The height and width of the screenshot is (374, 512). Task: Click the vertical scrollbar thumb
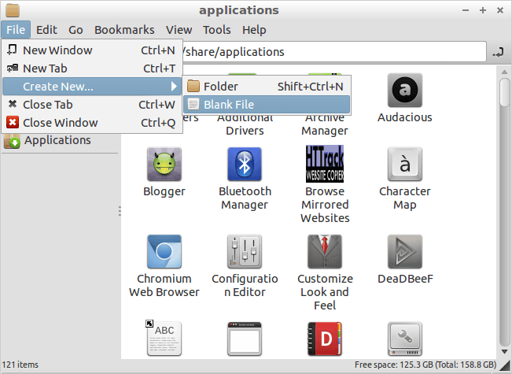click(504, 93)
